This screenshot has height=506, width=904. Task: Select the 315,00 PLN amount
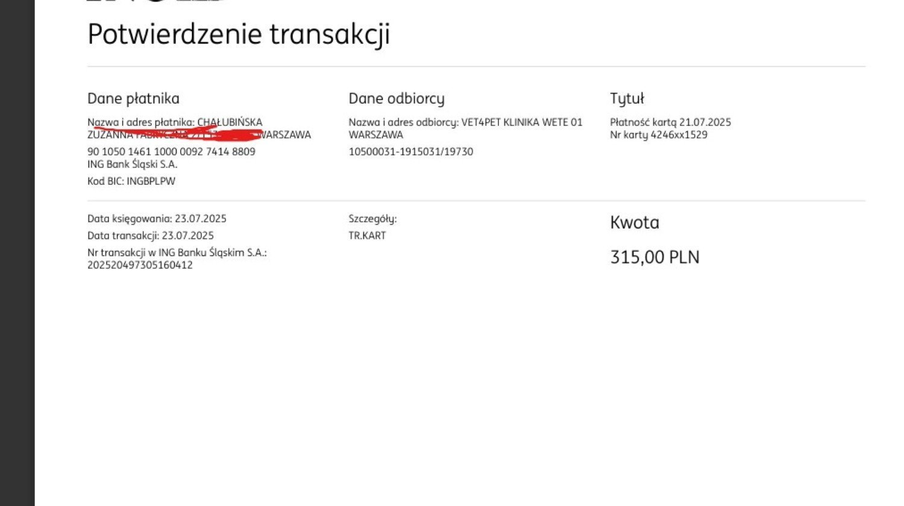point(654,257)
